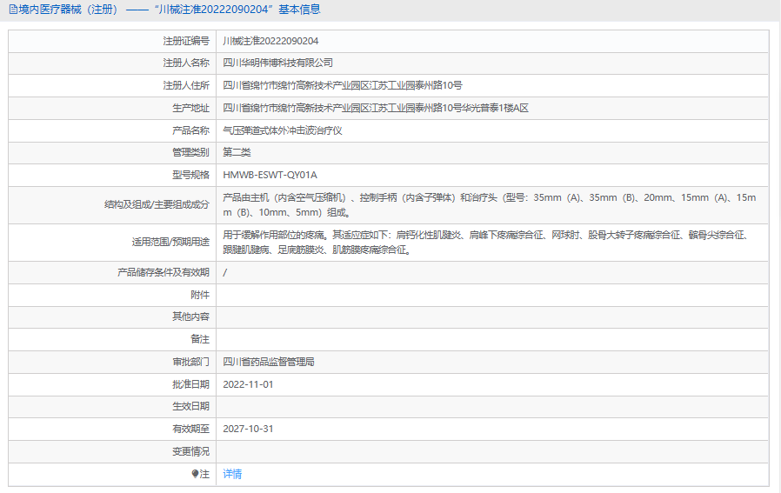Click the 结构及组成/主要组成成分 label
This screenshot has height=493, width=781.
pyautogui.click(x=157, y=204)
